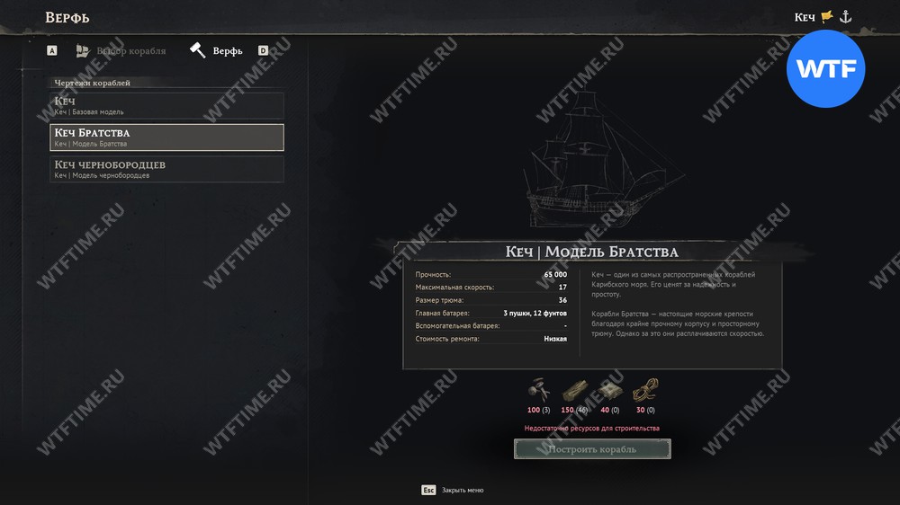Select the Кеч base model blueprint
The height and width of the screenshot is (505, 900).
point(166,105)
